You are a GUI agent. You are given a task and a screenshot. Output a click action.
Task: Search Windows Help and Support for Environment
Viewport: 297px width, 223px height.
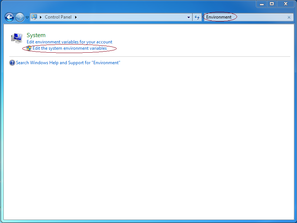pos(67,62)
